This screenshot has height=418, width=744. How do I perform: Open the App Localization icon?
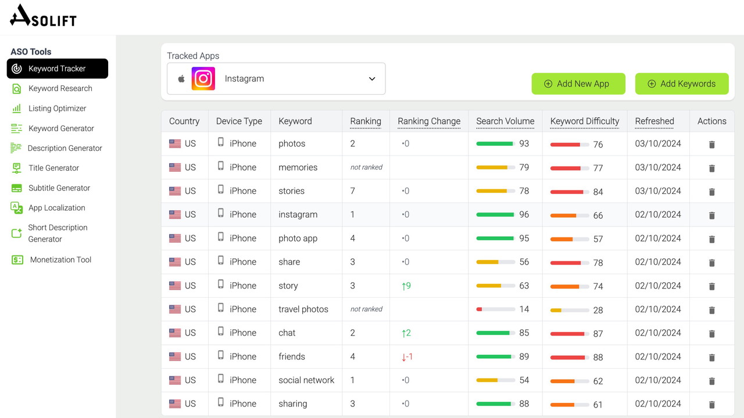17,208
